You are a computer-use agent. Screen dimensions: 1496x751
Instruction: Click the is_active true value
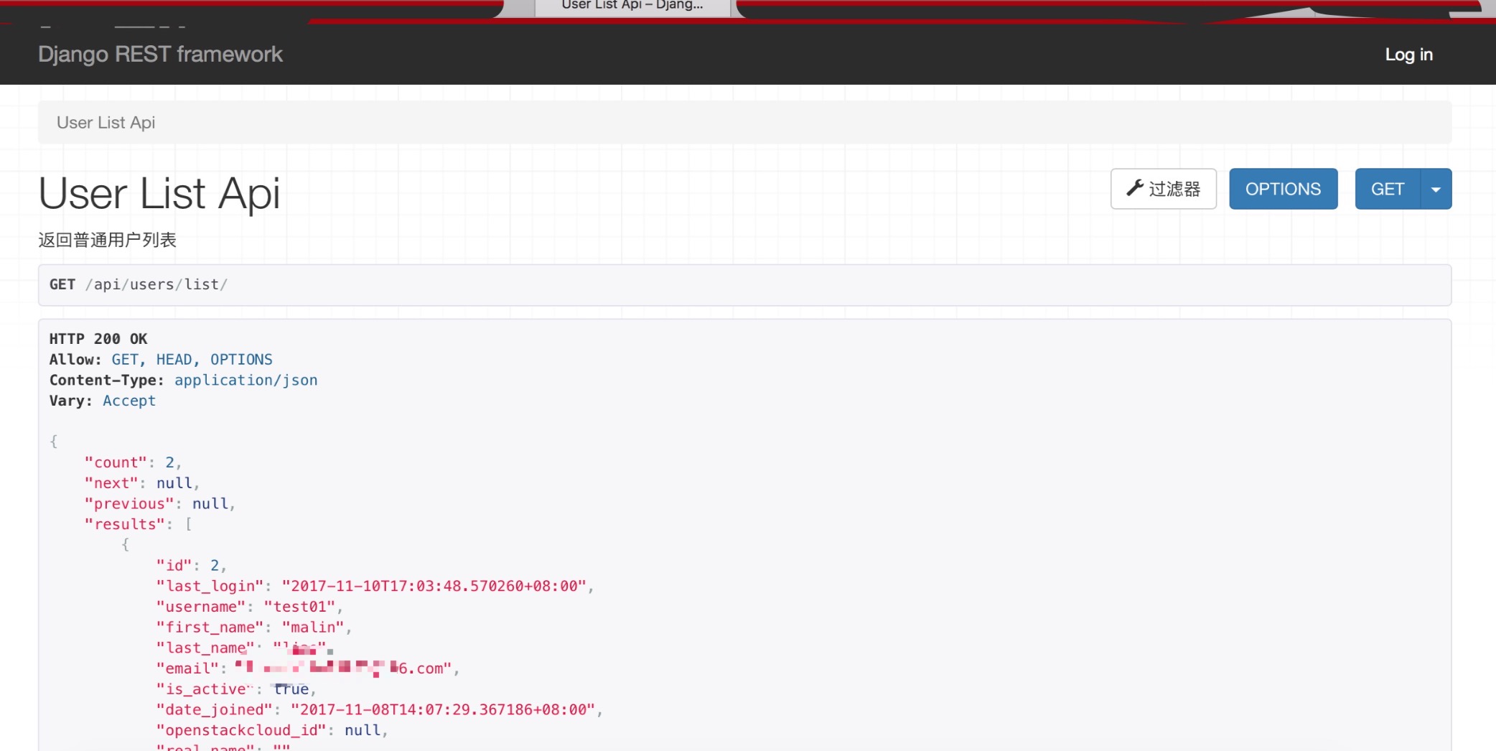tap(291, 689)
